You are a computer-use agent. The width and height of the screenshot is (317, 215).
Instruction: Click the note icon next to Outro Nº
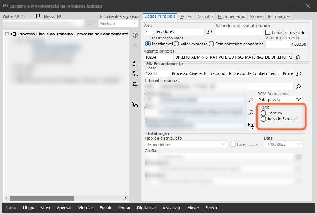click(x=38, y=16)
